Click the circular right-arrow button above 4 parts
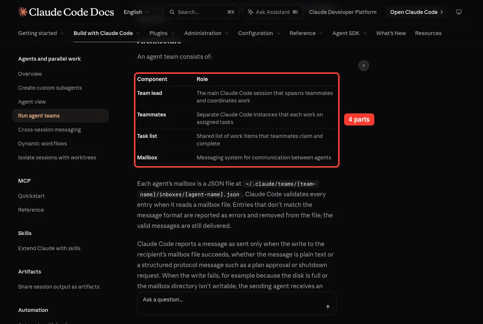This screenshot has width=483, height=324. (x=363, y=66)
